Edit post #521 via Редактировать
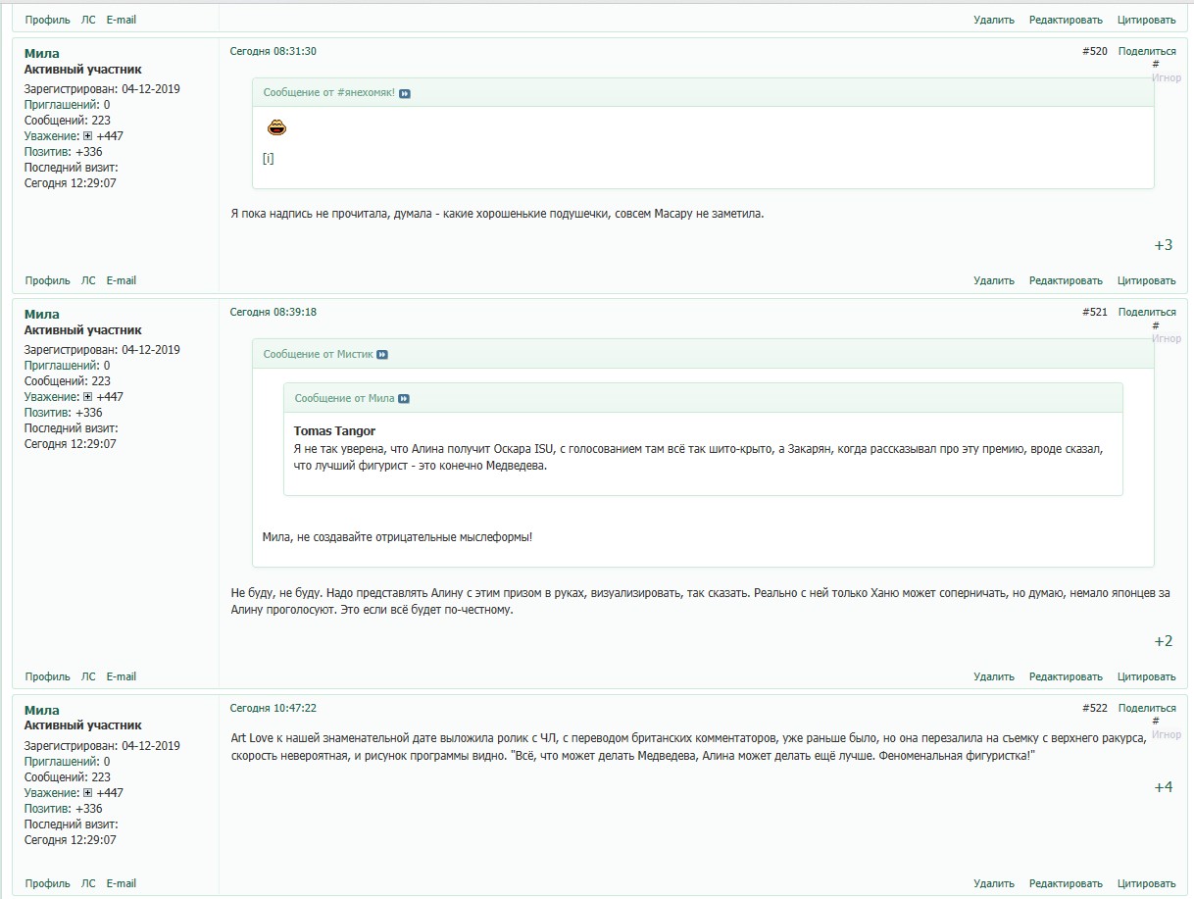This screenshot has width=1194, height=899. pos(1066,676)
